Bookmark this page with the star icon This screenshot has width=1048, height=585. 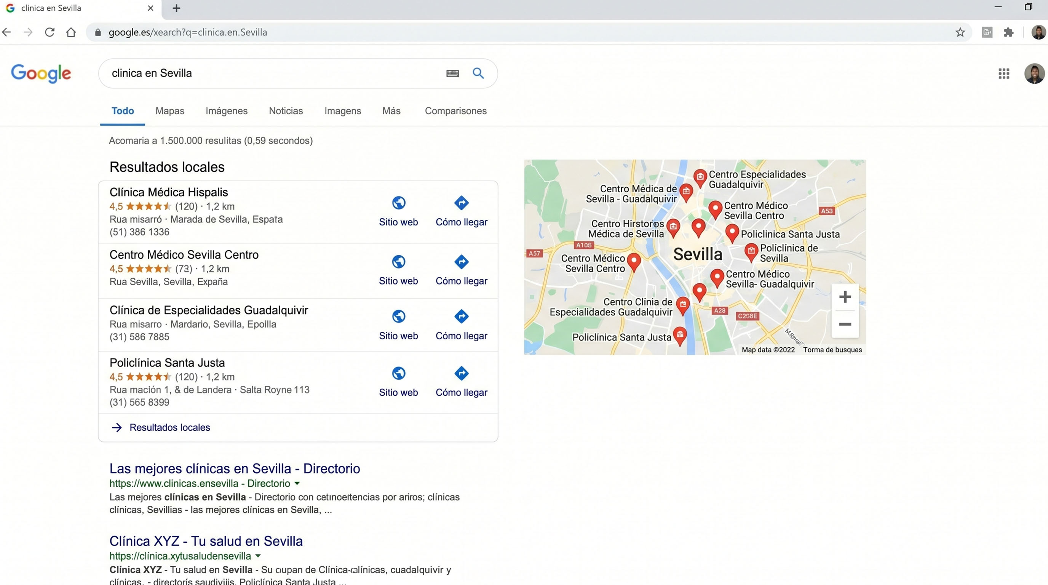point(960,32)
